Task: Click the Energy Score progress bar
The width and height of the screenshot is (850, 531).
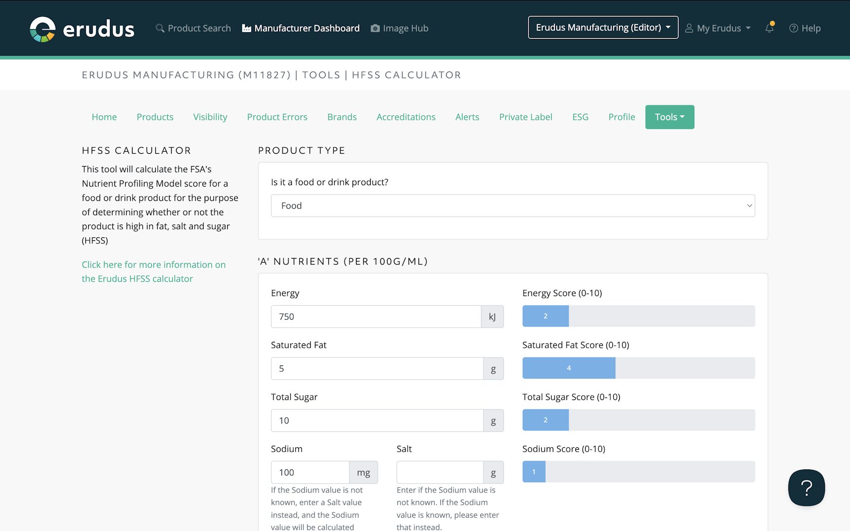Action: point(638,316)
